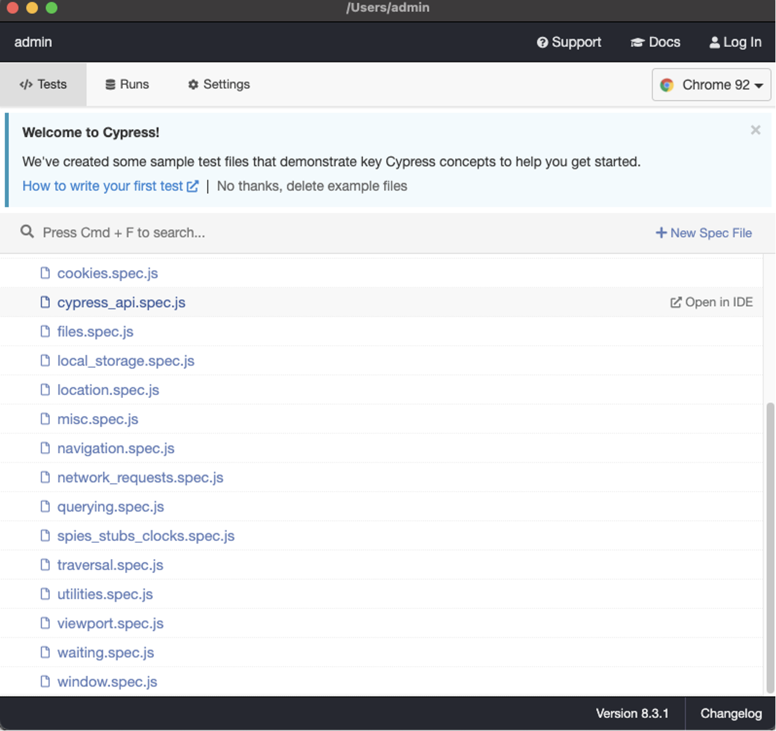Click the /Users/admin window title

tap(387, 8)
